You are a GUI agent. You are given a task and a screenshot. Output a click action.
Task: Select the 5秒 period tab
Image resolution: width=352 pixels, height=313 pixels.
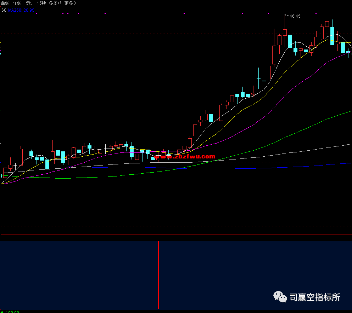(29, 3)
